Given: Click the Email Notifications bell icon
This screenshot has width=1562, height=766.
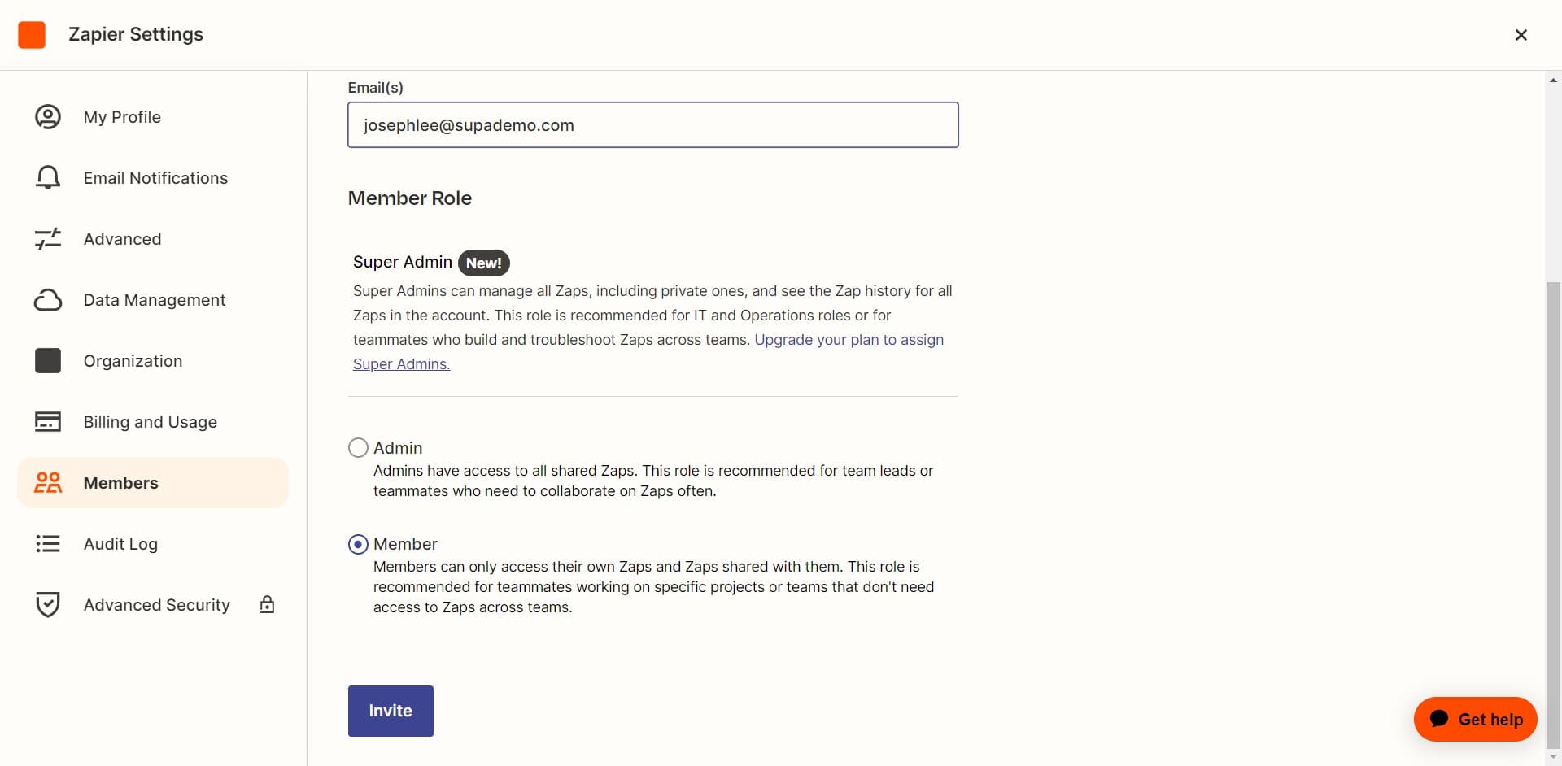Looking at the screenshot, I should tap(48, 178).
